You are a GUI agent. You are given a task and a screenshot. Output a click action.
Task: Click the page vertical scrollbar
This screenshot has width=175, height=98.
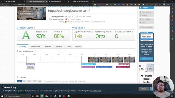(x=169, y=33)
